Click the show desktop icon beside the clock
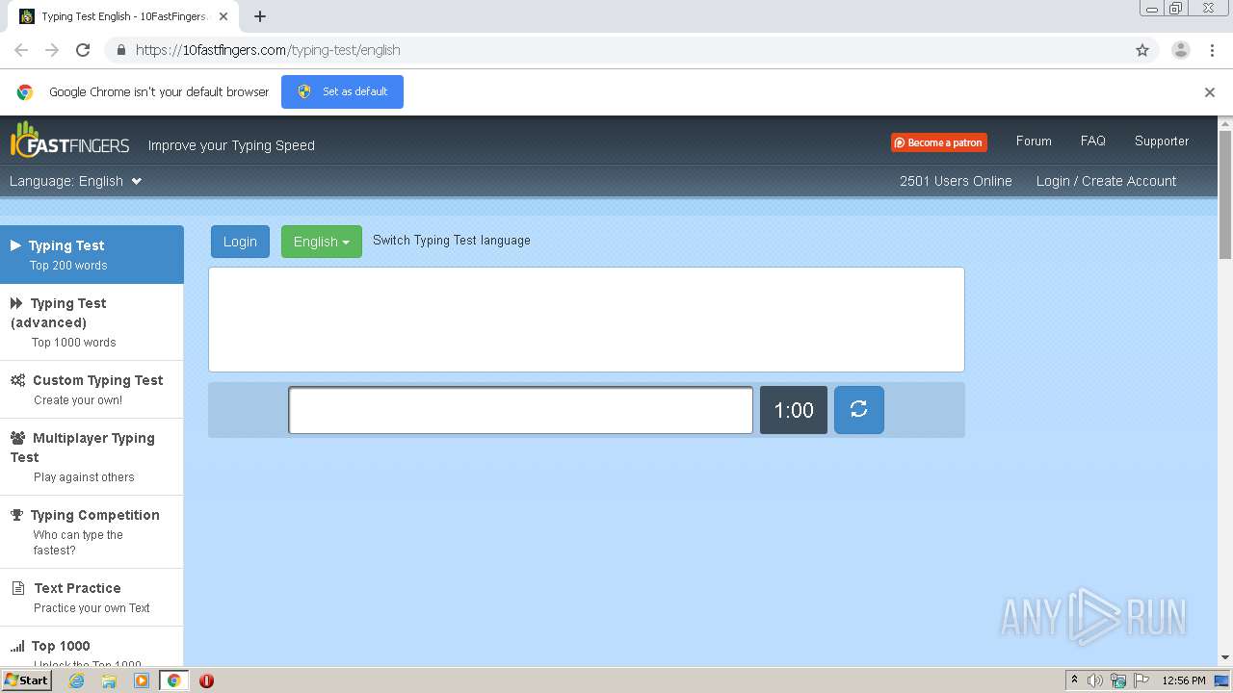 (x=1221, y=680)
